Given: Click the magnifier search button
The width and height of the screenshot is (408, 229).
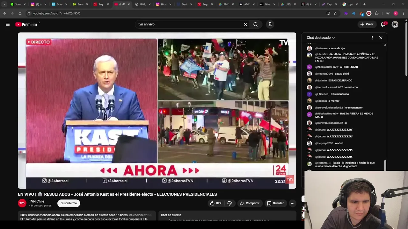Looking at the screenshot, I should [256, 24].
